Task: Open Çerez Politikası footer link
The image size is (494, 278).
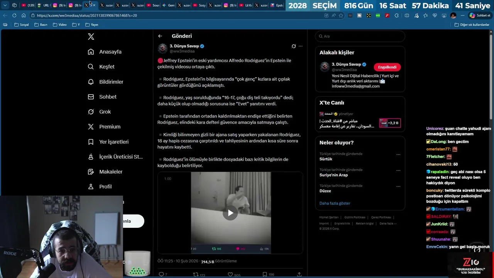Action: (x=381, y=217)
